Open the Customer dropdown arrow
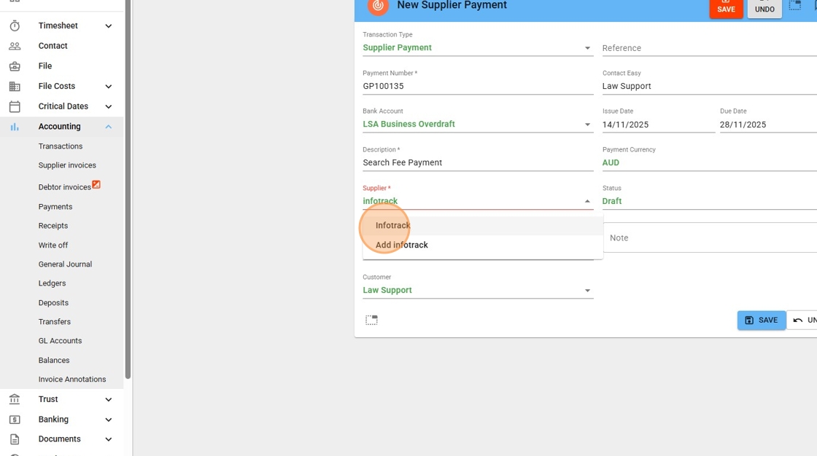817x456 pixels. tap(587, 291)
